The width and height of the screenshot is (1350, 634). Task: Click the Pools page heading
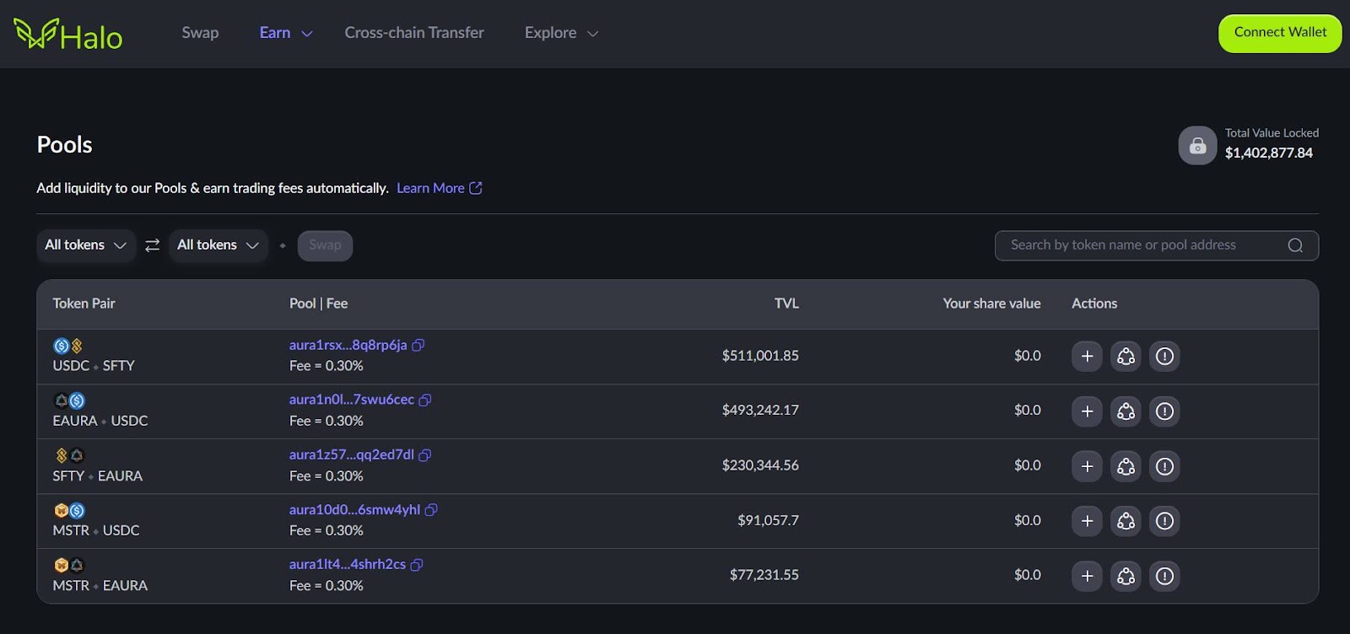click(x=65, y=145)
